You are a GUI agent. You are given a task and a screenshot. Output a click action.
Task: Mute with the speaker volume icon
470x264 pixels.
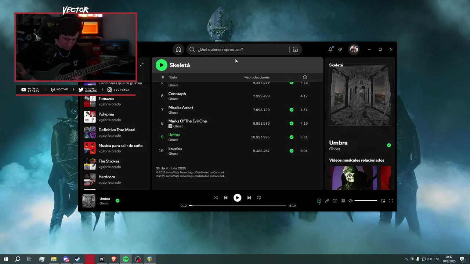pos(351,201)
